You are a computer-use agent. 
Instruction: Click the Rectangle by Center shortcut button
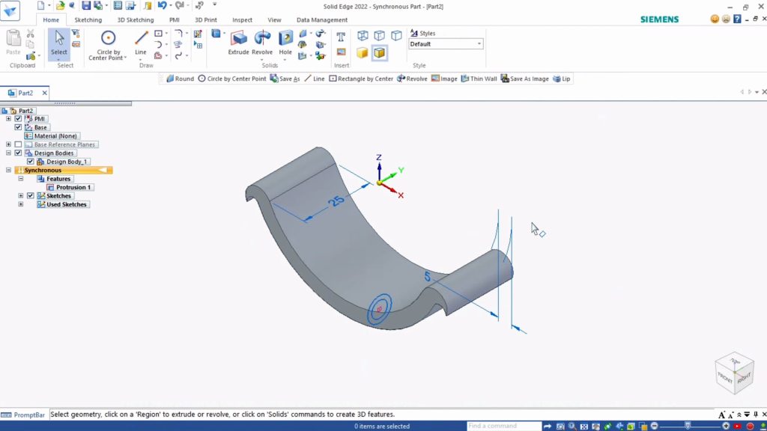coord(361,79)
